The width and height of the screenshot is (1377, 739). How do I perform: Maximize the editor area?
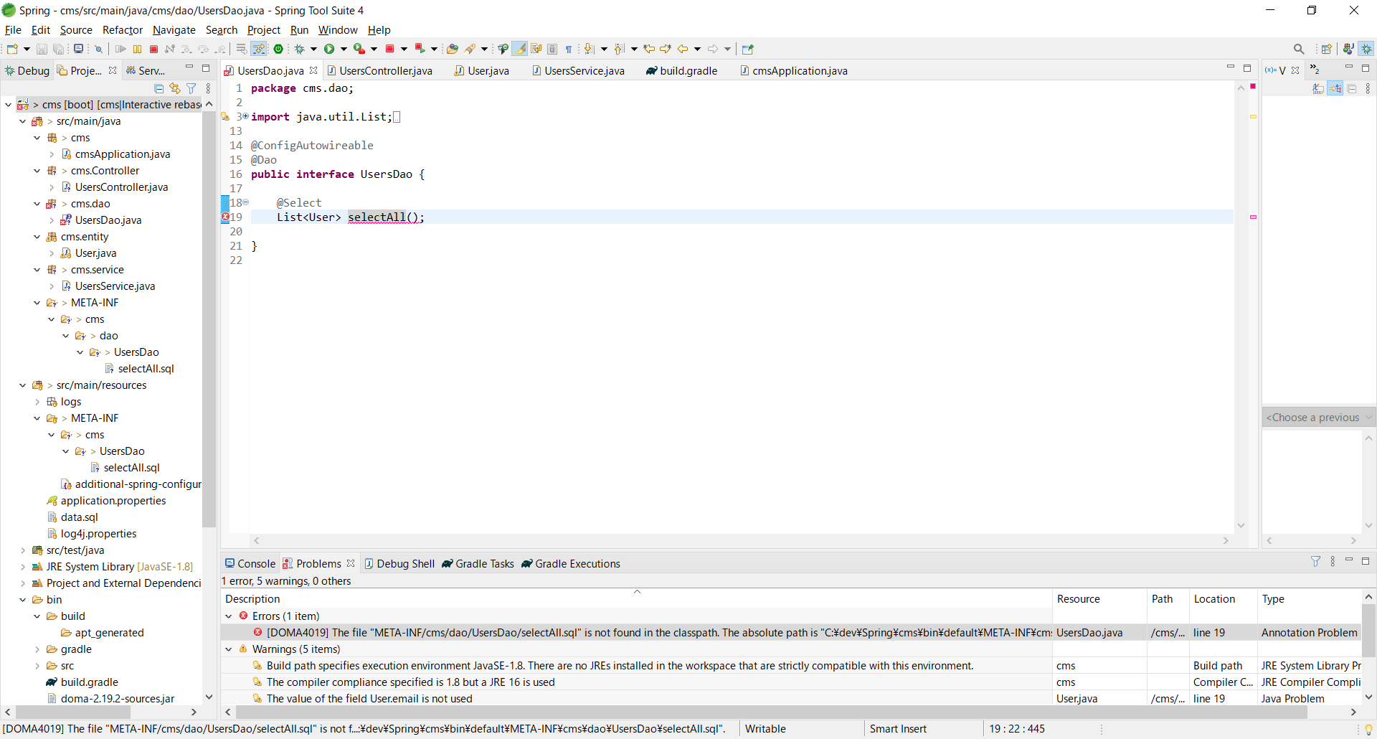(x=1247, y=68)
